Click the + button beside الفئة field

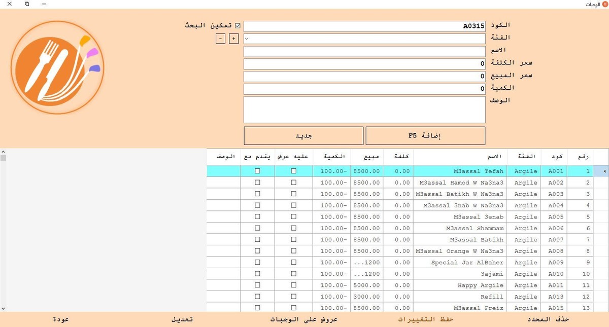pyautogui.click(x=233, y=38)
